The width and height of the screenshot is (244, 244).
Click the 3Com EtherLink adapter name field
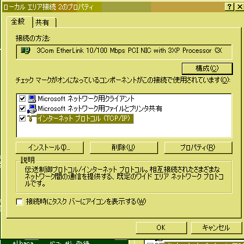coord(124,52)
